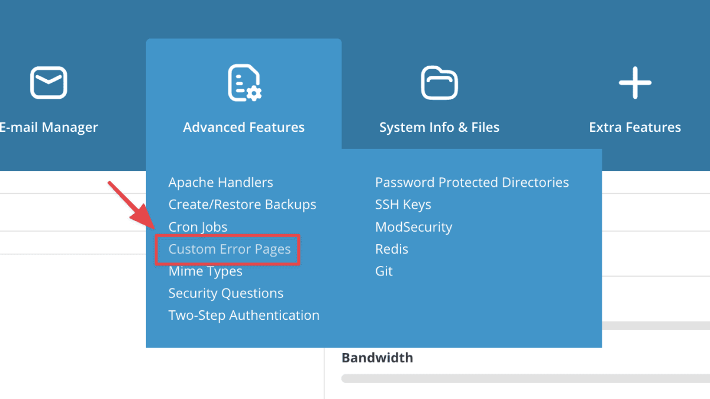Screen dimensions: 710x399
Task: Click the E-mail Manager envelope icon
Action: (48, 82)
